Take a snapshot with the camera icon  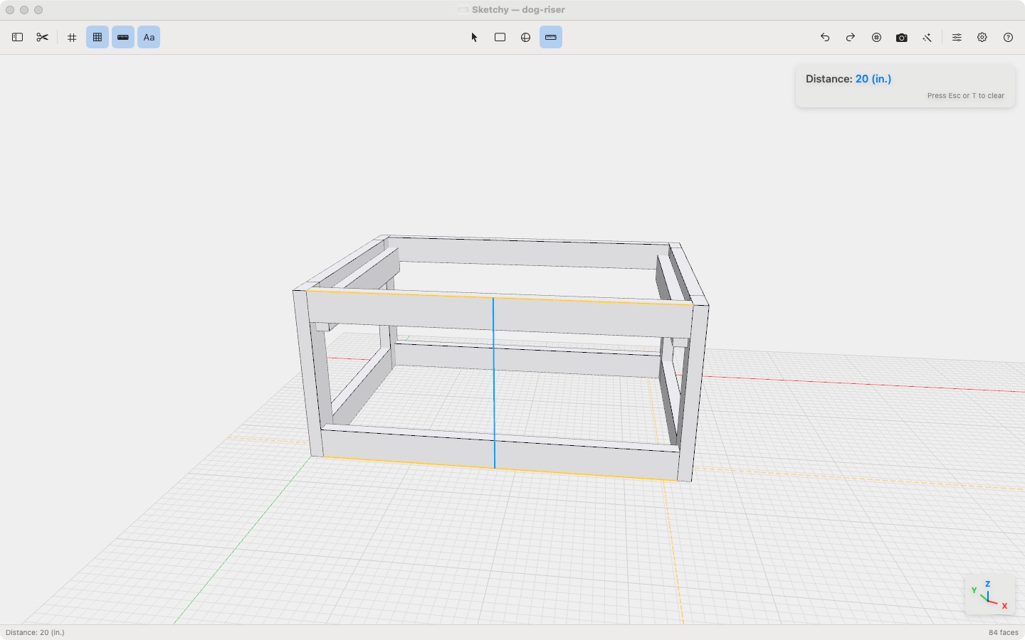coord(902,38)
